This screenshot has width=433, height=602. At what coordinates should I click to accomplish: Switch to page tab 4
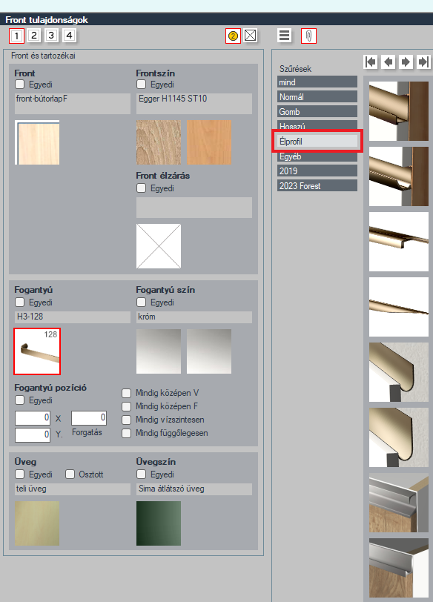tap(69, 36)
